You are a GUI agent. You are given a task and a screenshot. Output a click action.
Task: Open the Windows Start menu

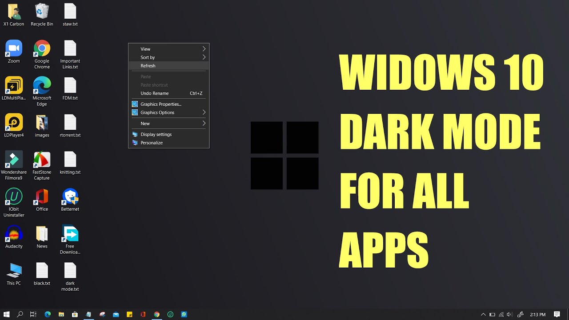pyautogui.click(x=7, y=314)
